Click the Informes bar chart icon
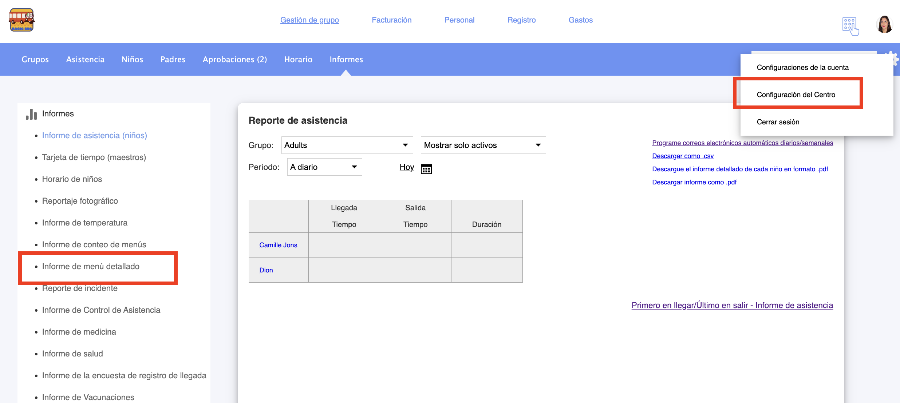900x403 pixels. [x=31, y=114]
